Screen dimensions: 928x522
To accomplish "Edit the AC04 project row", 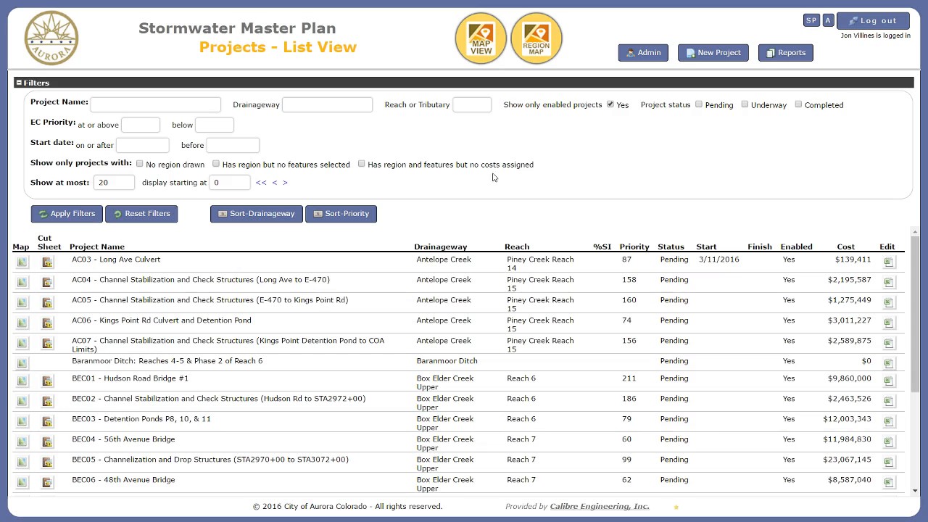I will pos(889,282).
